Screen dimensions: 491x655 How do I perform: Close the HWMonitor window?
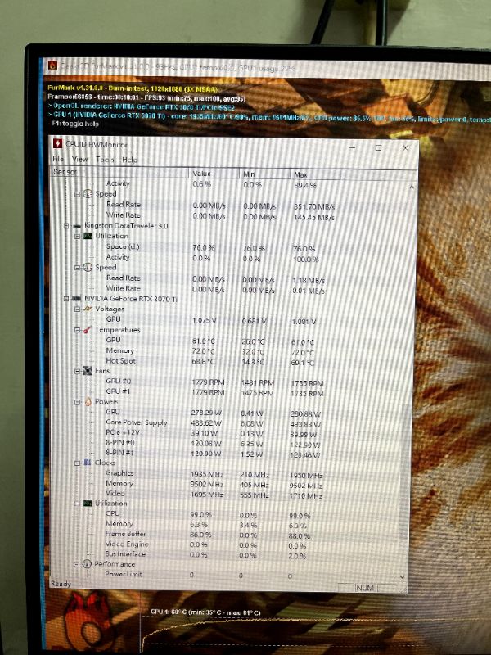coord(405,148)
